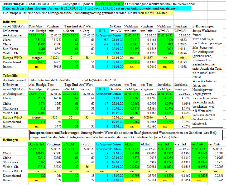Select the 'Abs. Häufigk. Infiz.' header cell

[42, 31]
